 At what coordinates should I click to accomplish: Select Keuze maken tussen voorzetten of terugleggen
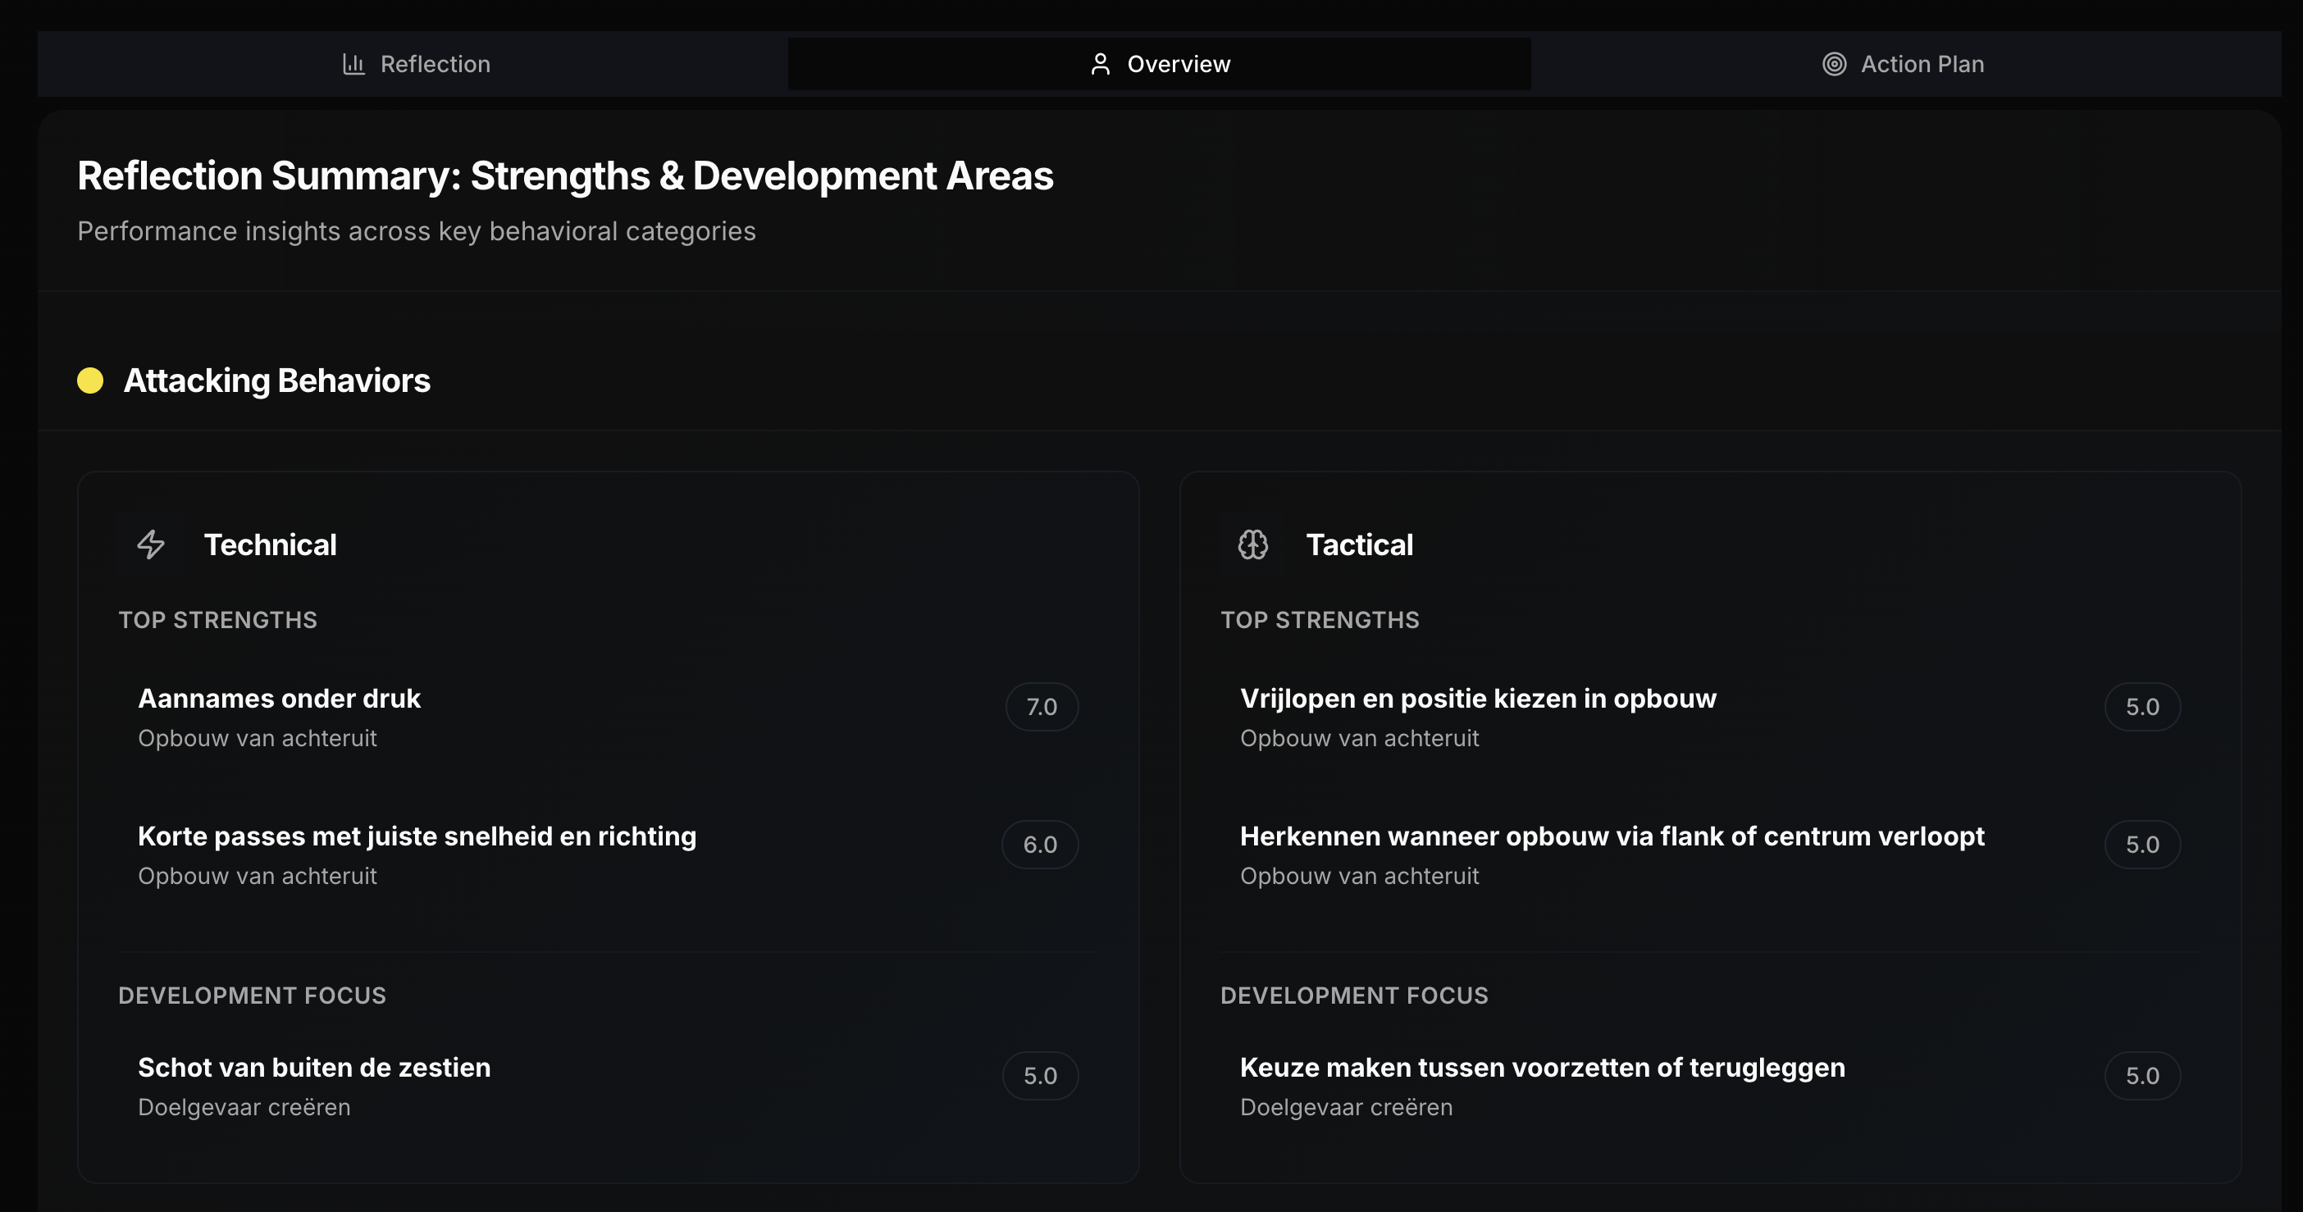pyautogui.click(x=1541, y=1068)
